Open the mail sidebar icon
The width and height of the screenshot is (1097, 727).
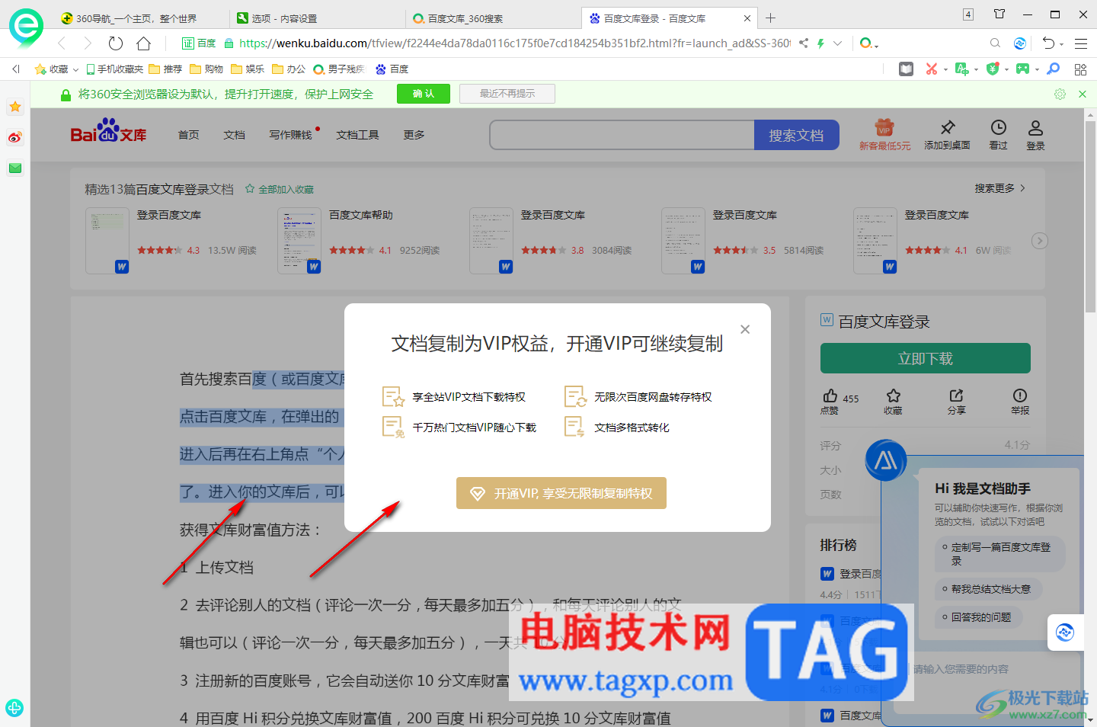(x=15, y=168)
